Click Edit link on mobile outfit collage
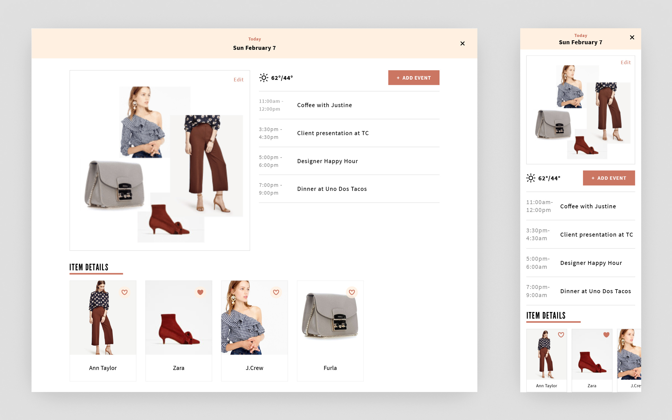The width and height of the screenshot is (672, 420). coord(626,62)
